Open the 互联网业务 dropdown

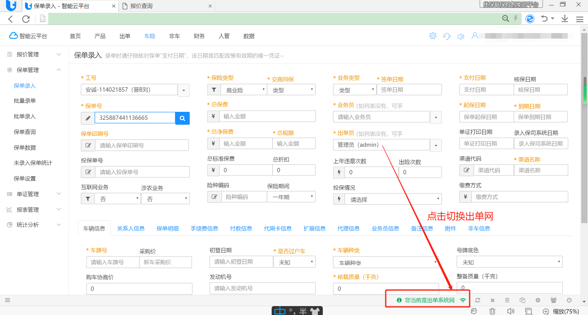pos(118,199)
